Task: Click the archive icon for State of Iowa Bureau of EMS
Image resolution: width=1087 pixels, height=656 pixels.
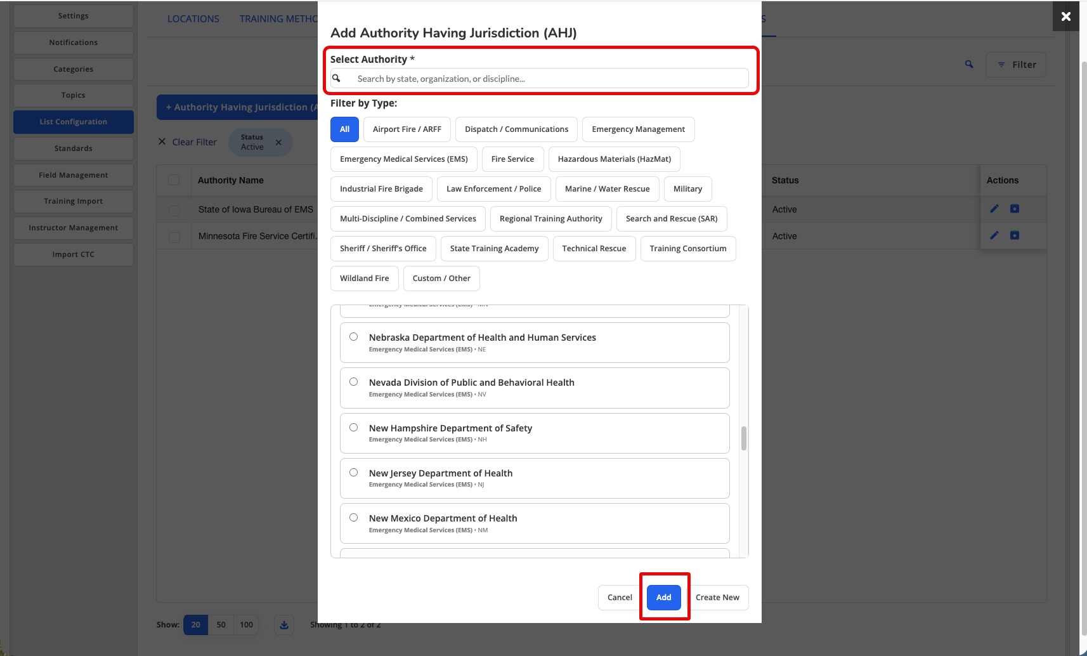Action: [1015, 209]
